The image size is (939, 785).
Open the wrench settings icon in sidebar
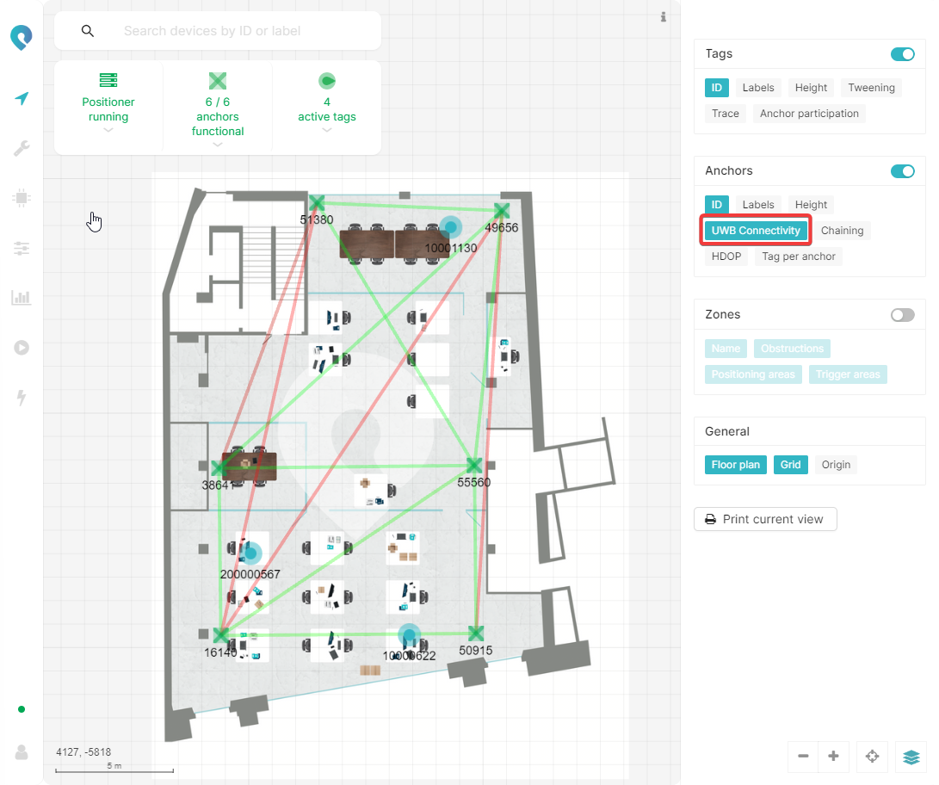point(22,149)
